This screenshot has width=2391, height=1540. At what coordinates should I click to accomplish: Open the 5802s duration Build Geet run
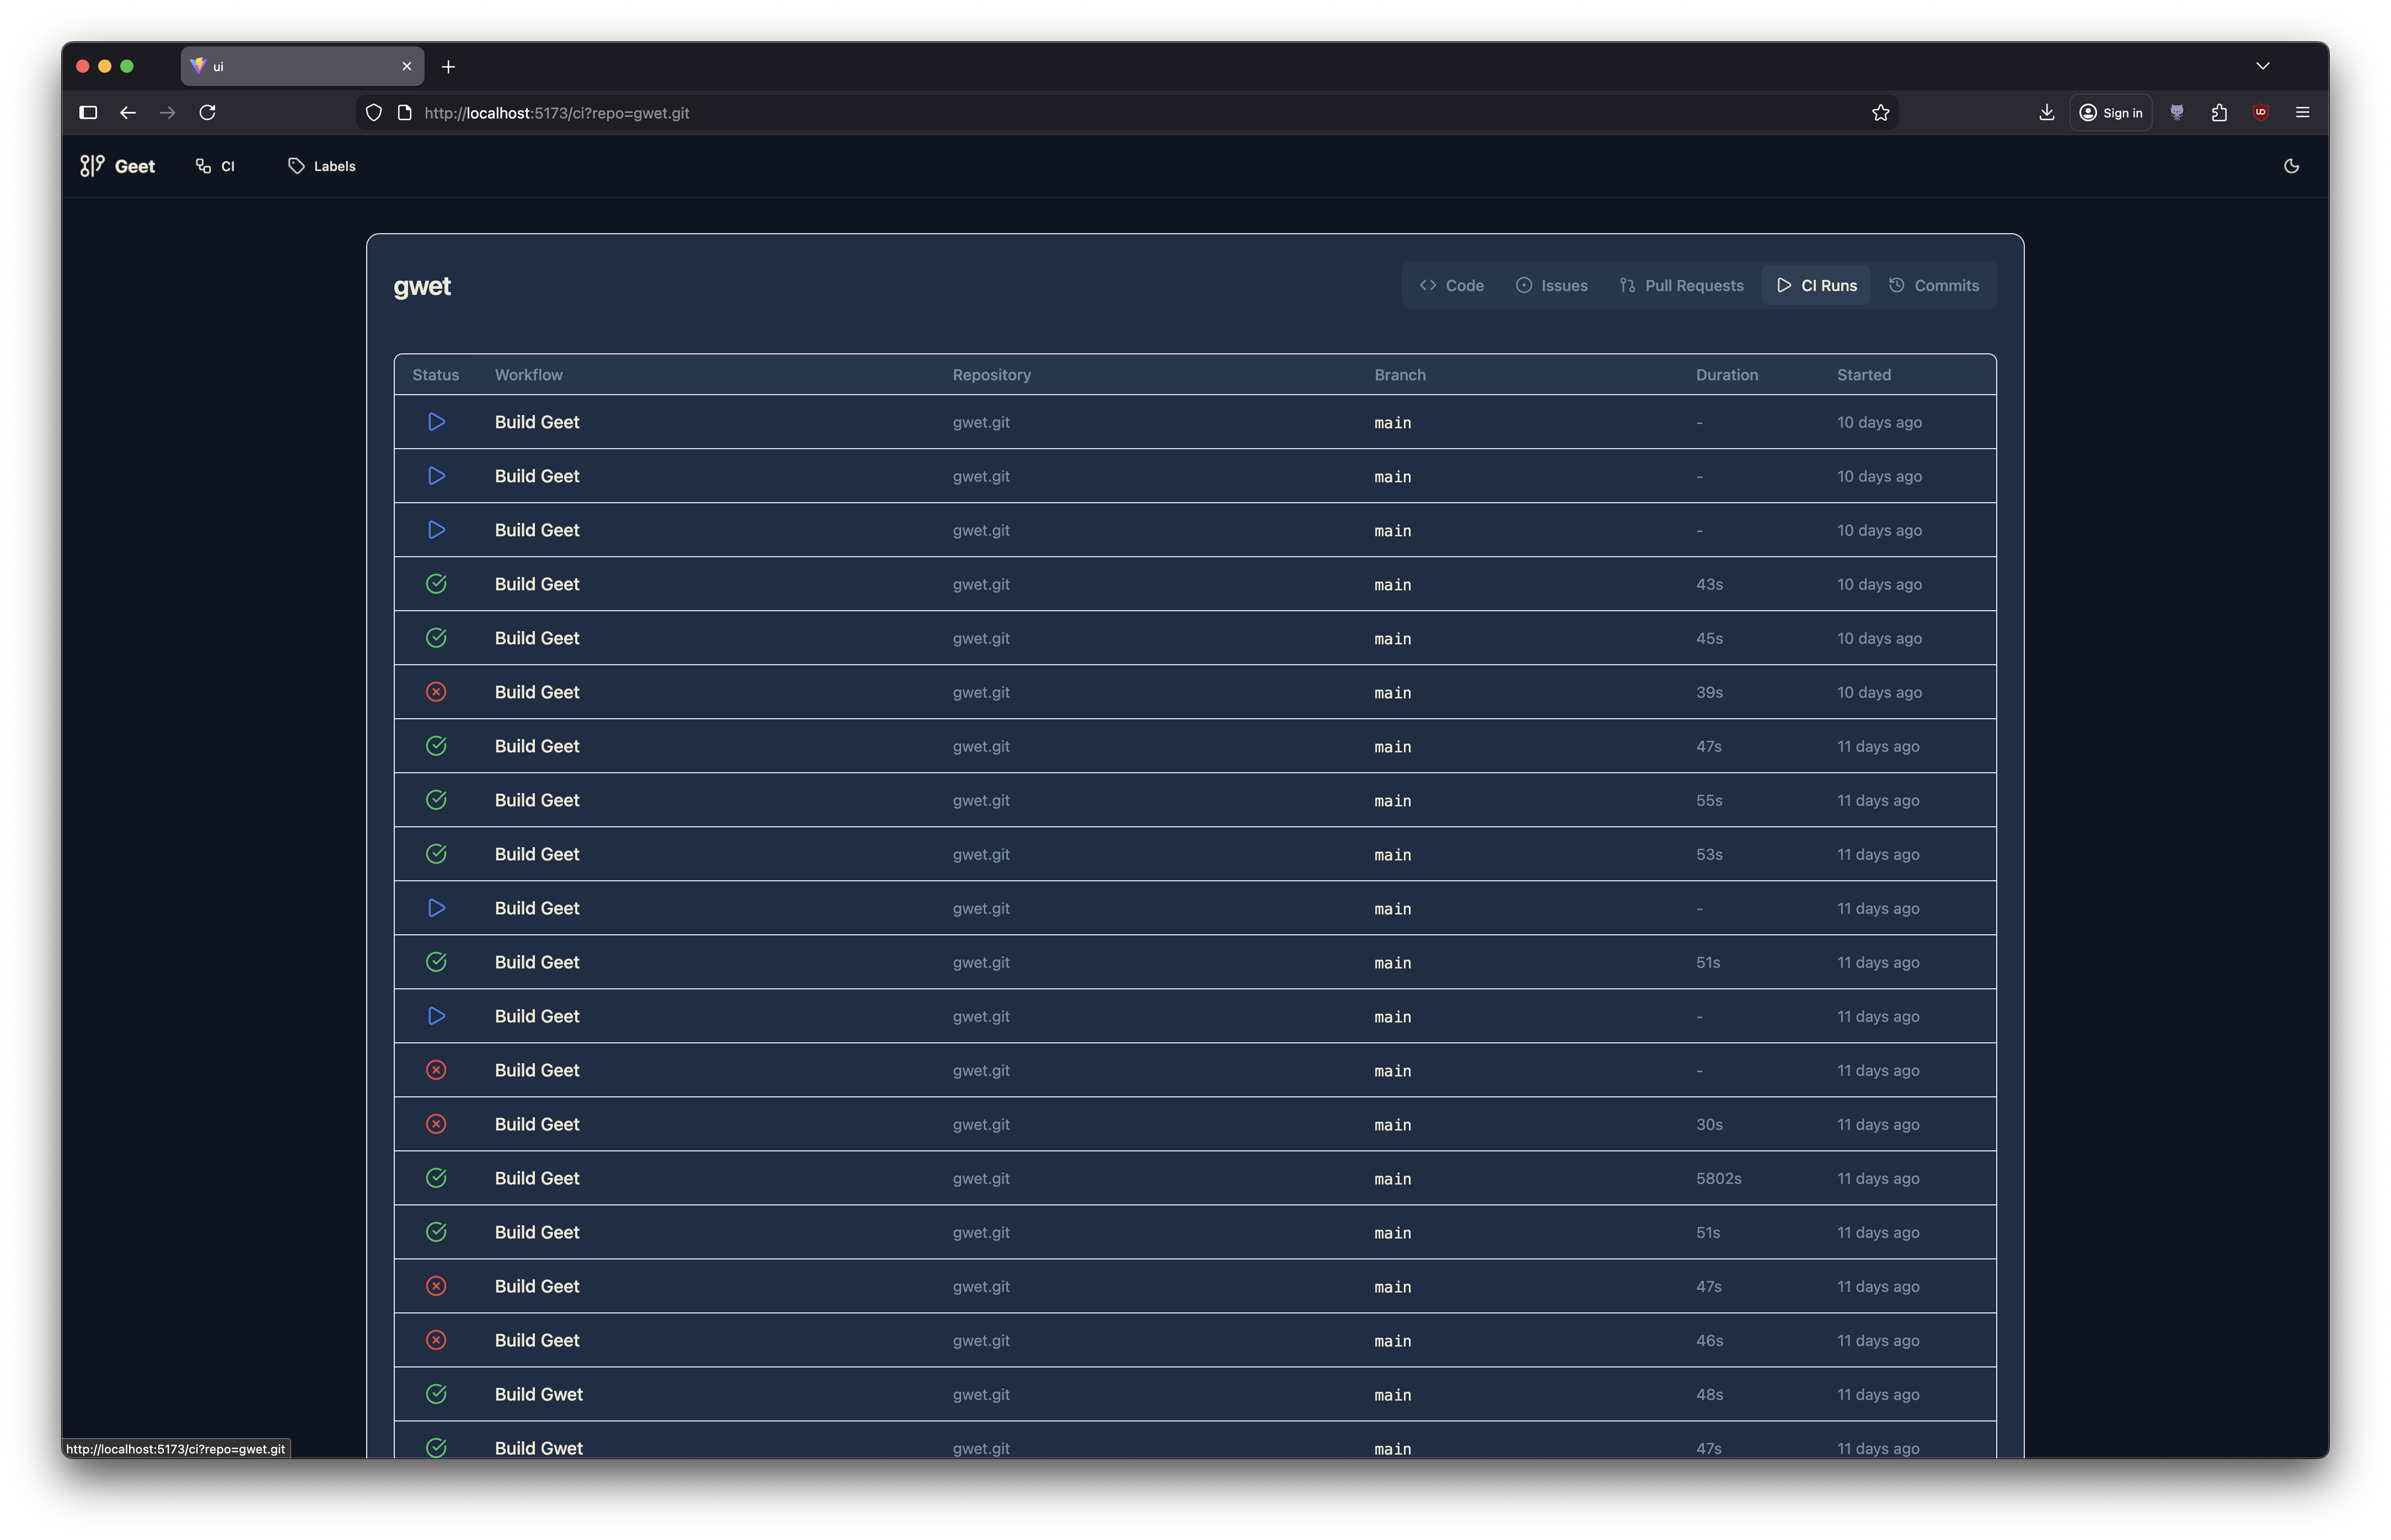(x=537, y=1179)
